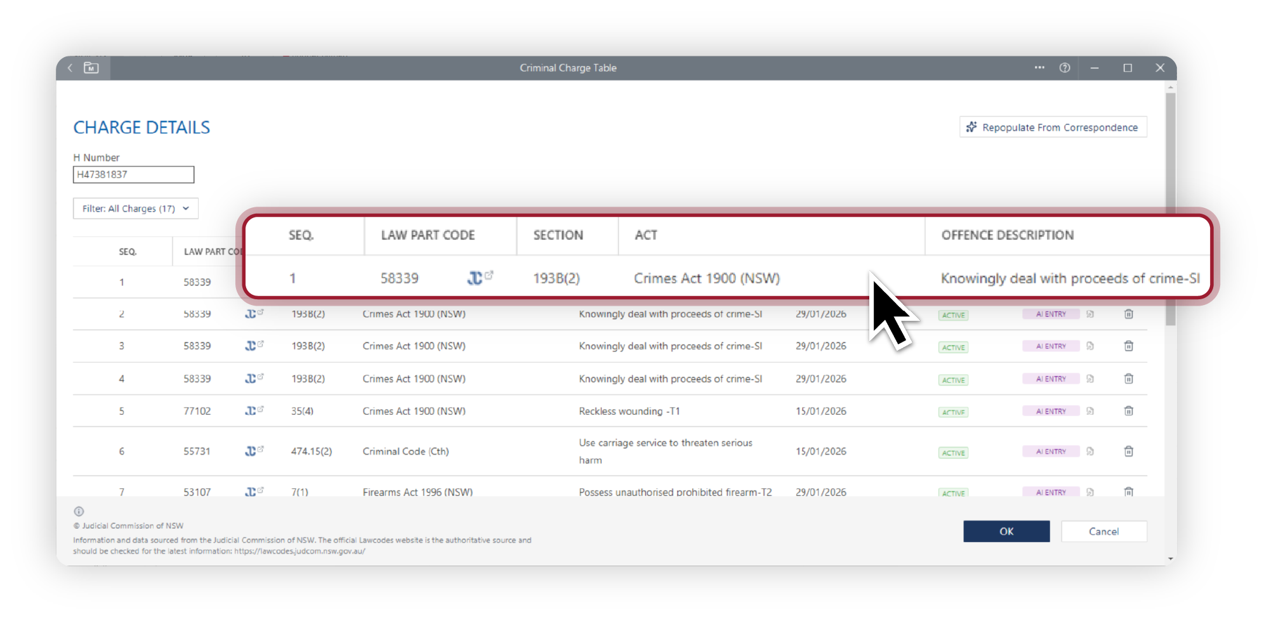The image size is (1269, 622).
Task: Click ACTIVE status badge on charge 3
Action: pyautogui.click(x=953, y=347)
